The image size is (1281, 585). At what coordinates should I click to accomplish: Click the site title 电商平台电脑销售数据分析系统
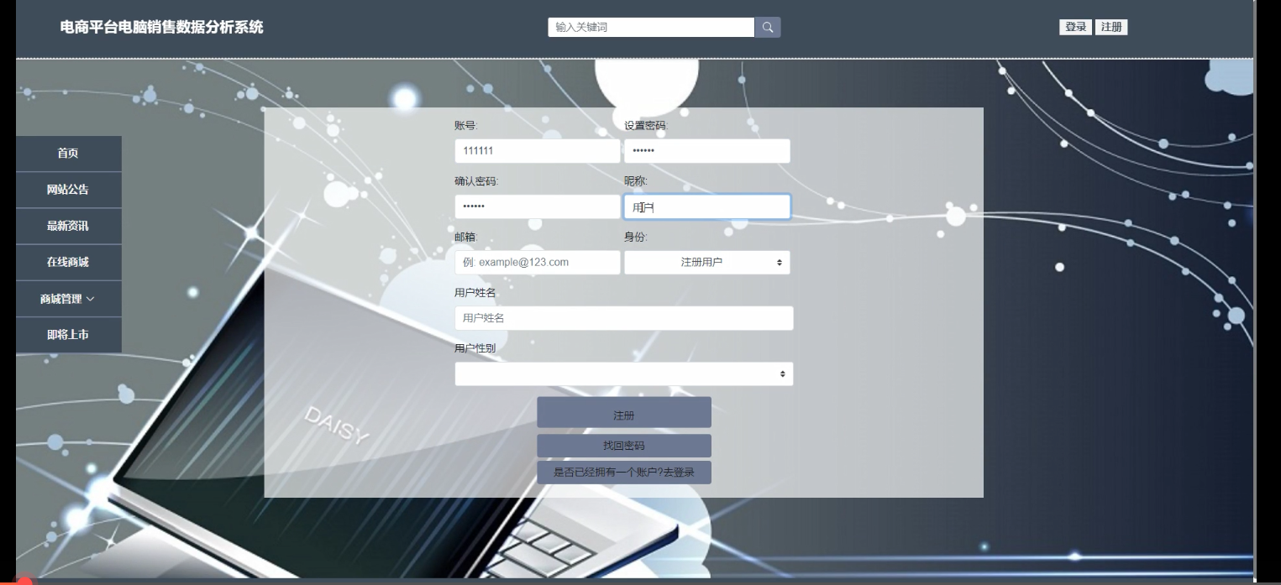coord(161,27)
